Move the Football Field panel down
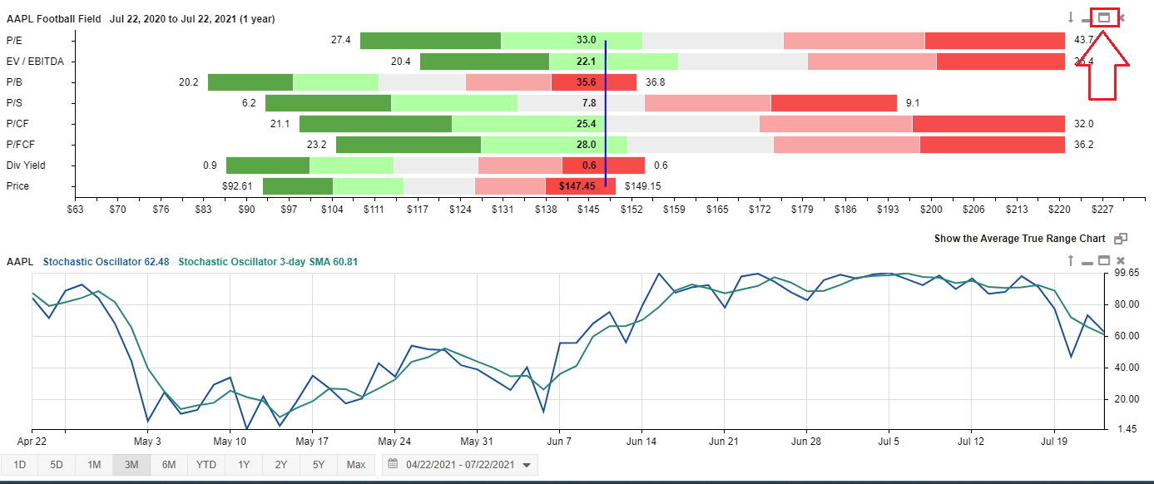The height and width of the screenshot is (484, 1154). point(1072,17)
